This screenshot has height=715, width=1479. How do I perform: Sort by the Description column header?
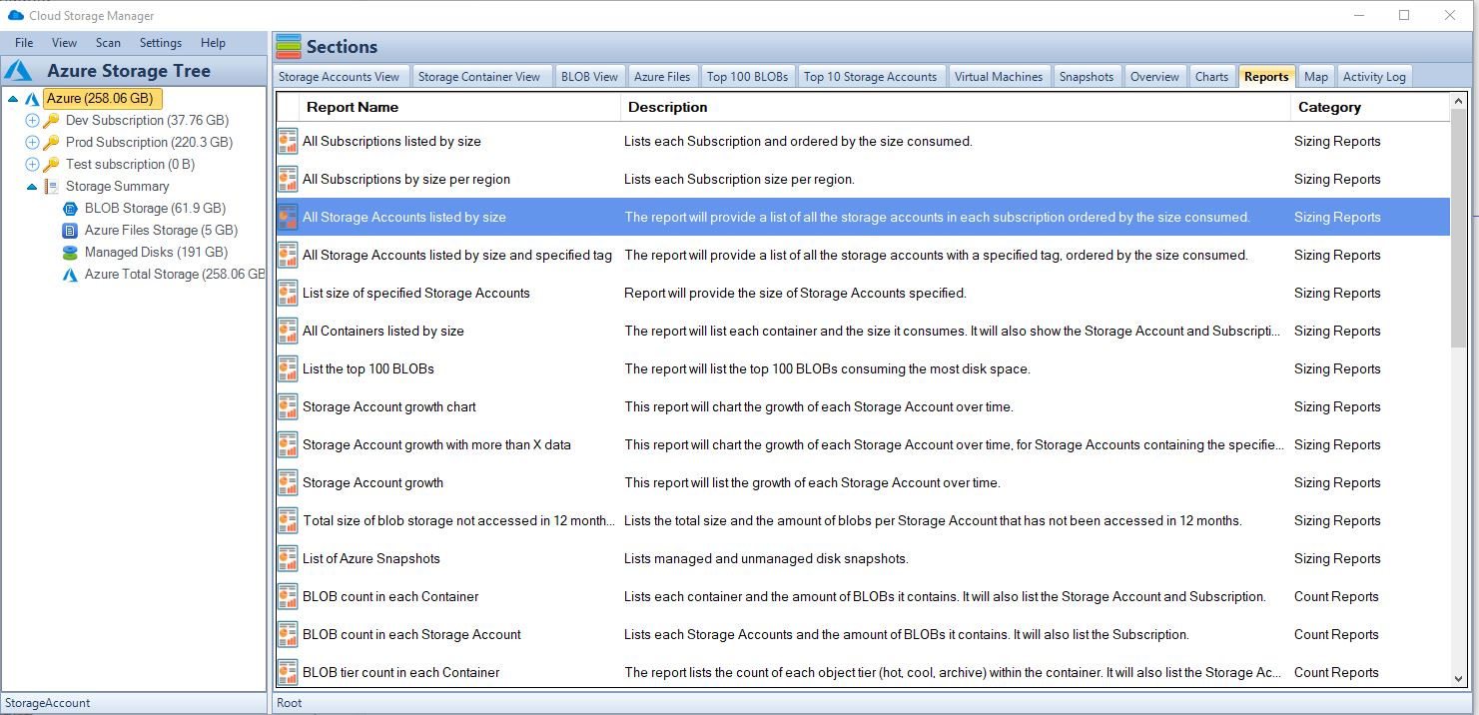(x=956, y=107)
